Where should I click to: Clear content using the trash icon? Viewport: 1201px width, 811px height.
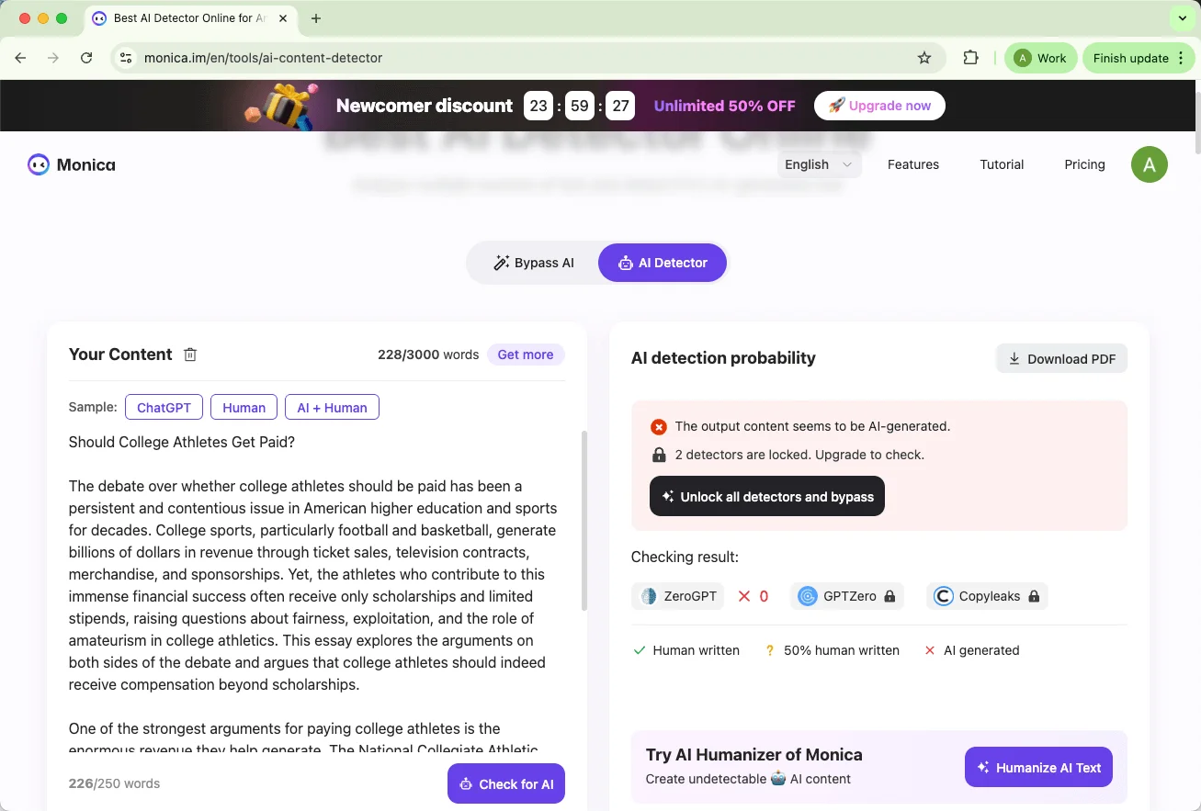pyautogui.click(x=190, y=354)
